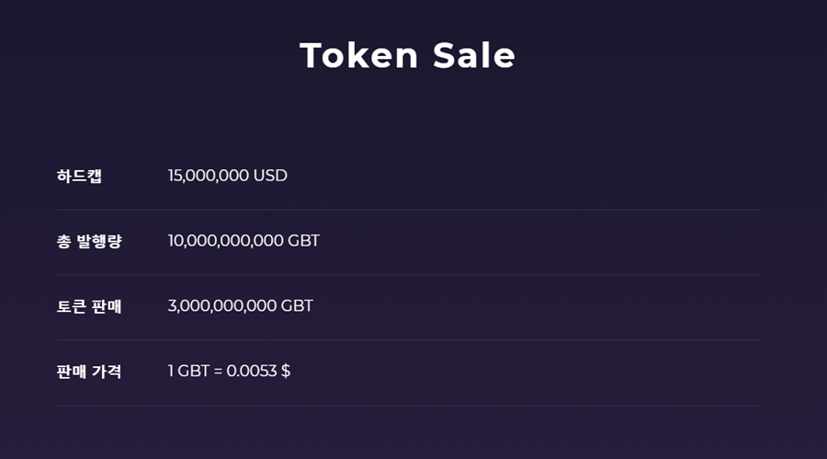The image size is (827, 459).
Task: Click the equals sign in the price row
Action: tap(219, 372)
